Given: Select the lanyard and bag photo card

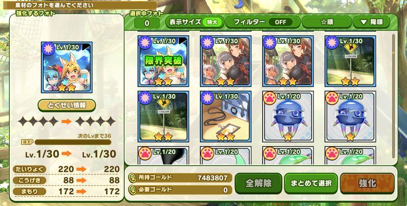Looking at the screenshot, I should click(x=225, y=116).
